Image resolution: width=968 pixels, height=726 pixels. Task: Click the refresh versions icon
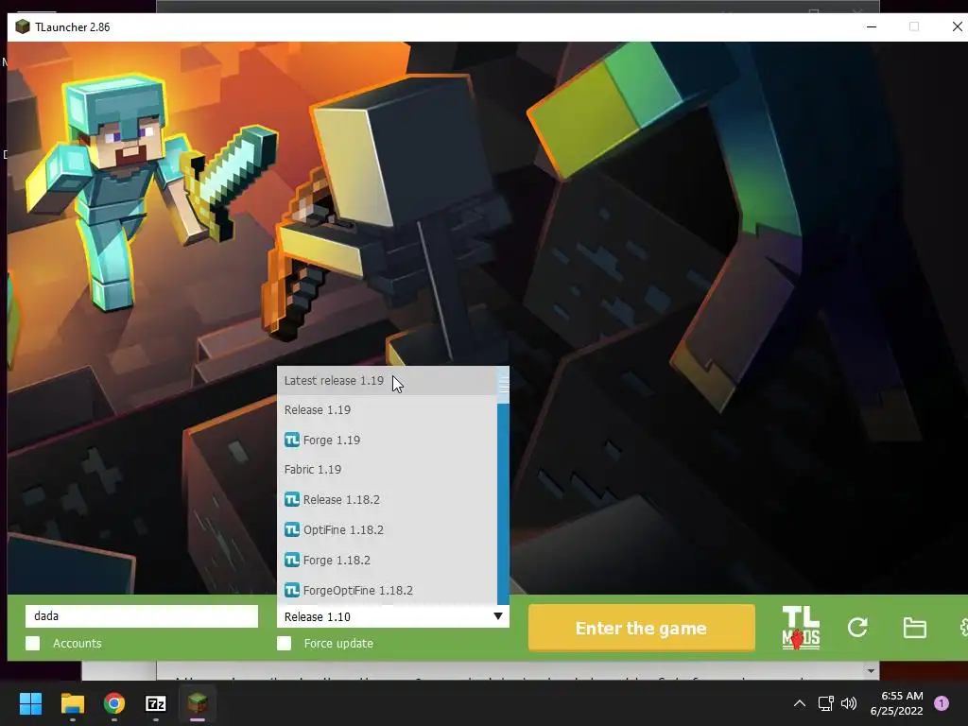point(857,628)
